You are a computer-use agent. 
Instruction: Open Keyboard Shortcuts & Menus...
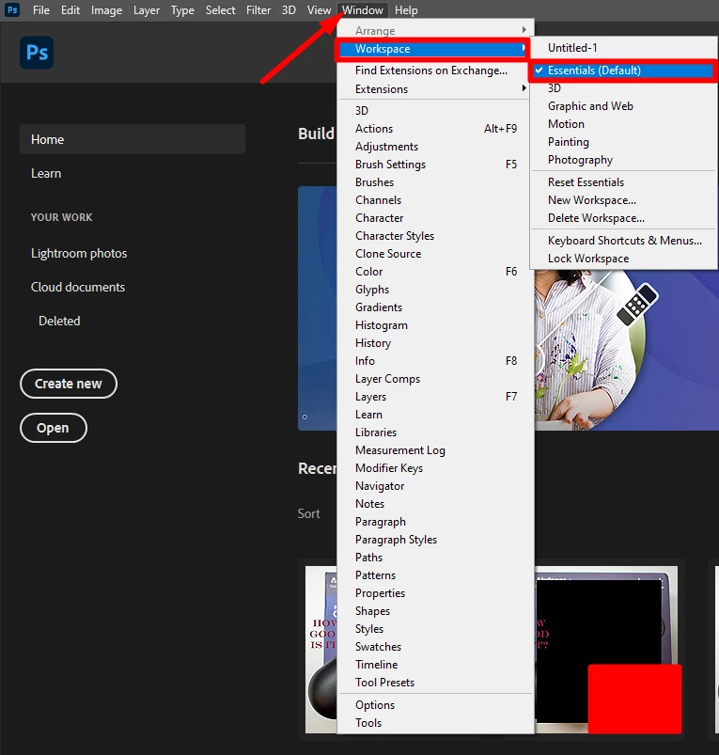pos(623,241)
